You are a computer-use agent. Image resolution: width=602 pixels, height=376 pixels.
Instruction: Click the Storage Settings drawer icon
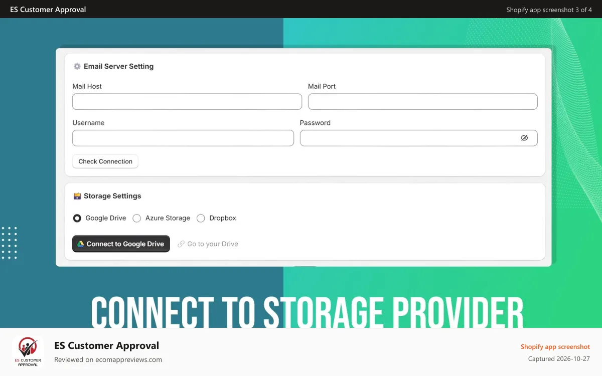(x=77, y=196)
